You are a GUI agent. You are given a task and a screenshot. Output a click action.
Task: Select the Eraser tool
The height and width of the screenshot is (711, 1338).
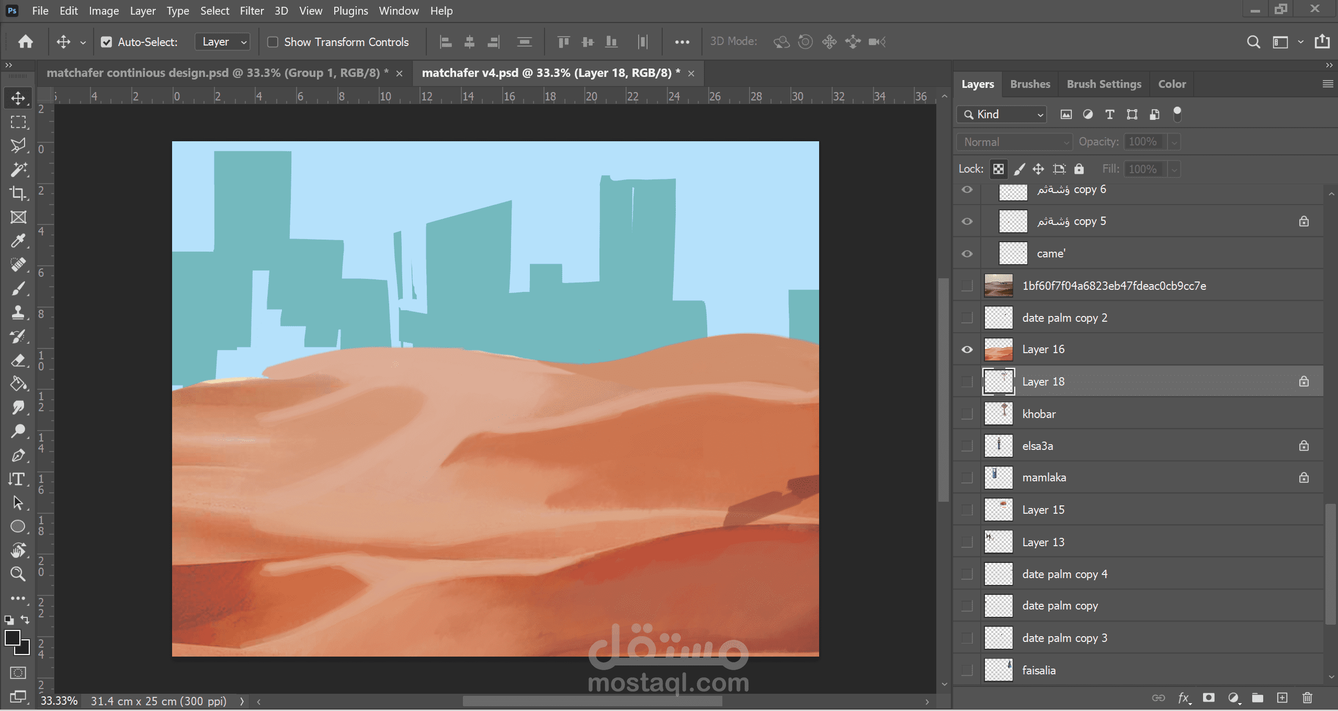18,360
